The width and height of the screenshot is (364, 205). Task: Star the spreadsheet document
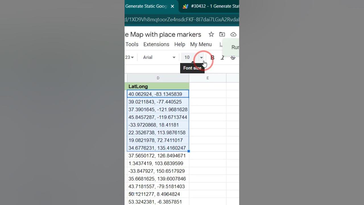tap(211, 34)
